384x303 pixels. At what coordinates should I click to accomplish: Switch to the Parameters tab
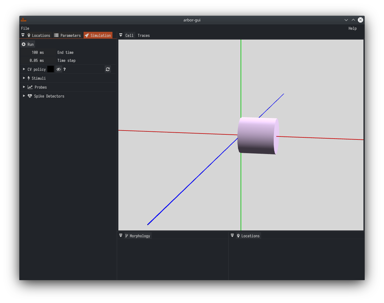[x=68, y=35]
